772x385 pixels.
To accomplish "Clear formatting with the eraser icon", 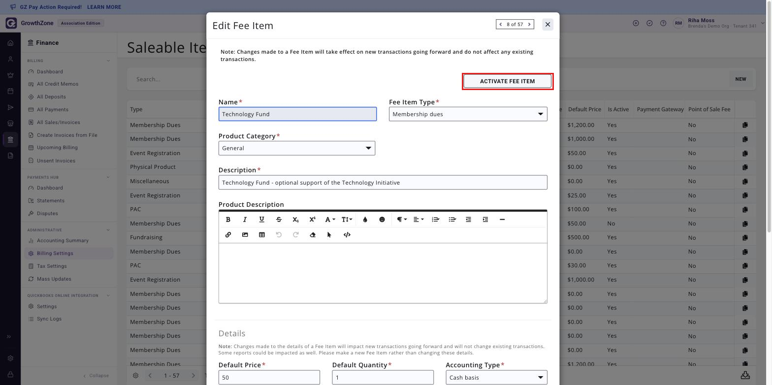I will [x=313, y=235].
